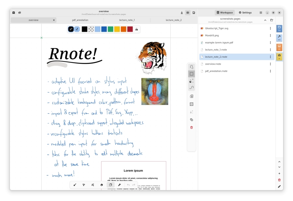Screen dimensions: 293x201
Task: Open options menu for overview.rnote
Action: coord(270,64)
